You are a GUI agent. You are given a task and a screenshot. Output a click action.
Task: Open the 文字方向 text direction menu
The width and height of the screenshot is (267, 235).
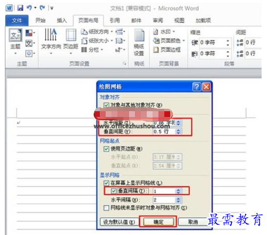51,41
